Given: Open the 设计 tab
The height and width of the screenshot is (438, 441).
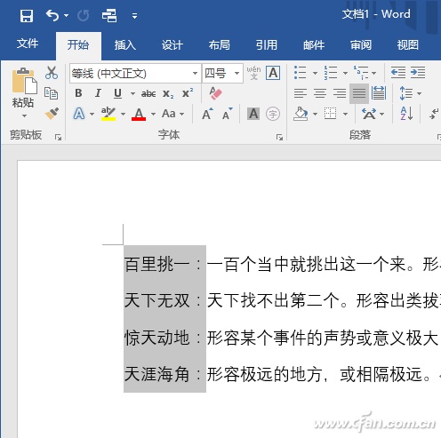Looking at the screenshot, I should 172,45.
